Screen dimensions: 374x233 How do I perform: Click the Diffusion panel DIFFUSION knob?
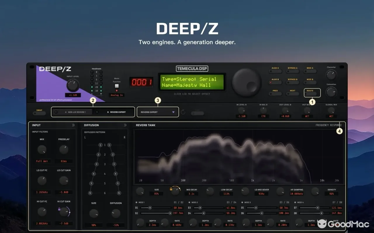116,214
